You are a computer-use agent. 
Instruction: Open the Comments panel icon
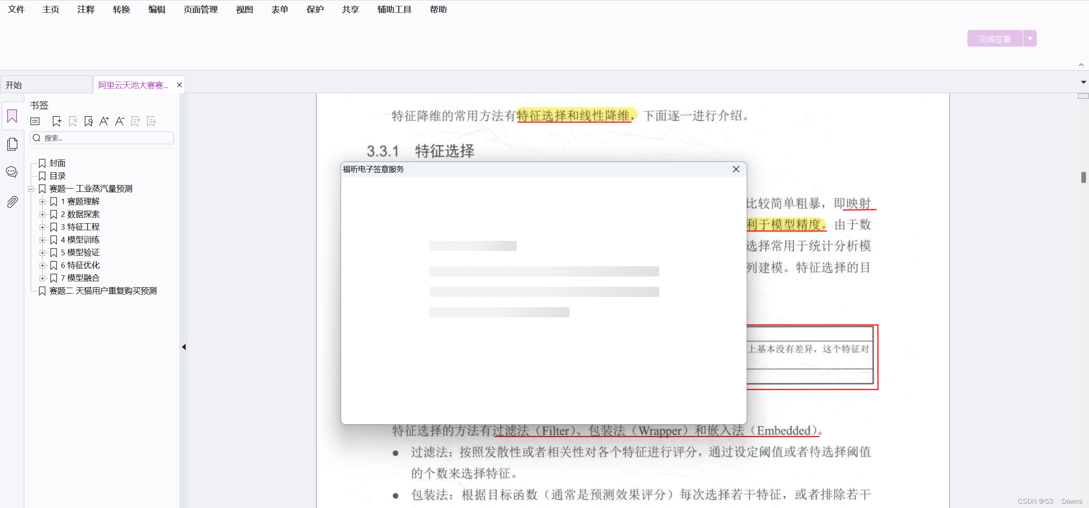(x=12, y=172)
